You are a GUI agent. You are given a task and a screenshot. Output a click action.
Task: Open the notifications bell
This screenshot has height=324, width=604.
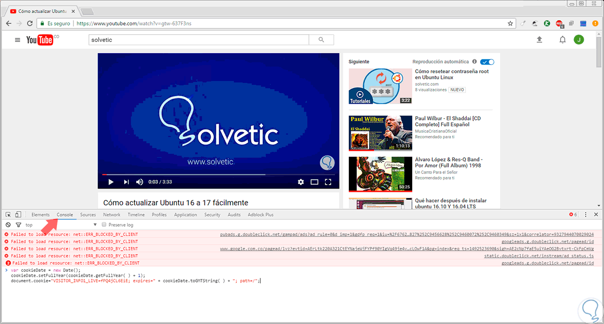[562, 40]
